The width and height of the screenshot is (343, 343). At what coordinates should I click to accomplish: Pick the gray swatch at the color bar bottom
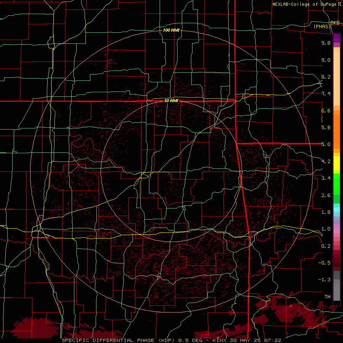click(337, 292)
